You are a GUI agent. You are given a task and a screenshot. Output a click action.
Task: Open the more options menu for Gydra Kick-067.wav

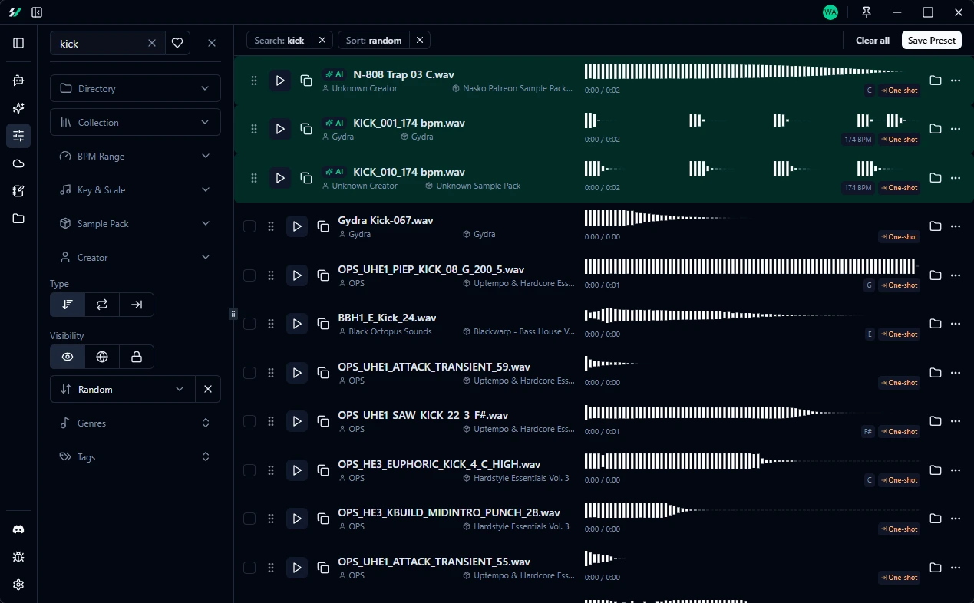(x=956, y=226)
